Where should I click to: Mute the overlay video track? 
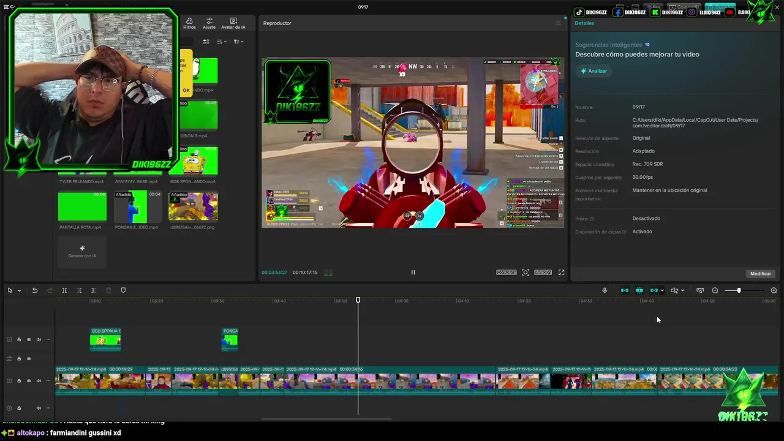coord(39,339)
